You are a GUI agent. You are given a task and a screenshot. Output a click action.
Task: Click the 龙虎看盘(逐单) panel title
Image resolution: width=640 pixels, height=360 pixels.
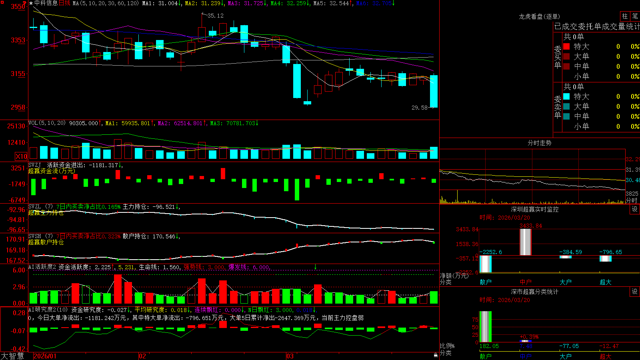pos(539,16)
